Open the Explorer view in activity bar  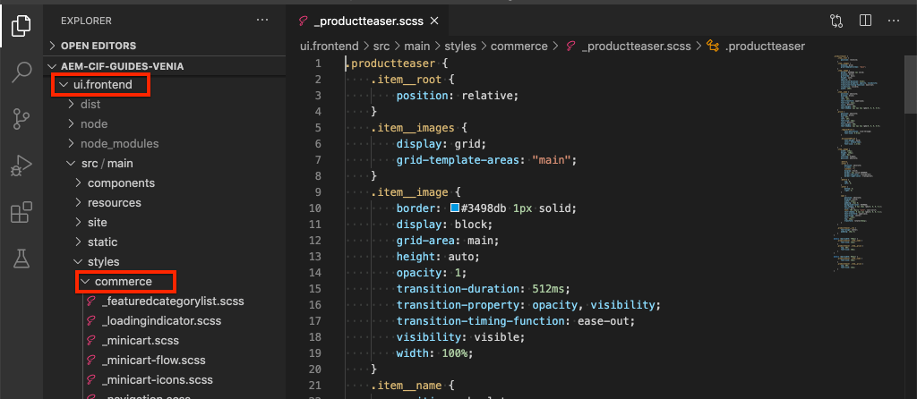coord(21,25)
